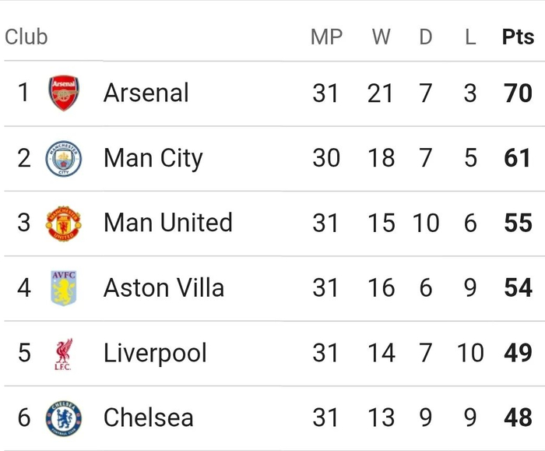Image resolution: width=545 pixels, height=451 pixels.
Task: Click the MP column header
Action: click(326, 37)
